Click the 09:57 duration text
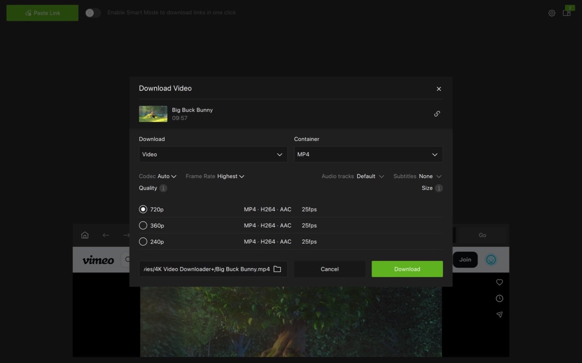This screenshot has height=363, width=582. 179,118
